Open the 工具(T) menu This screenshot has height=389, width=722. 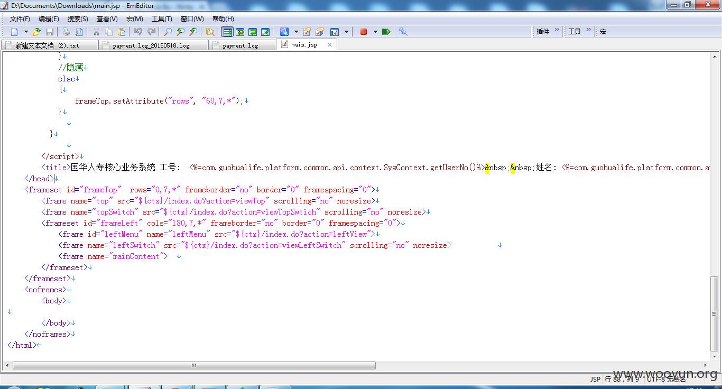162,19
